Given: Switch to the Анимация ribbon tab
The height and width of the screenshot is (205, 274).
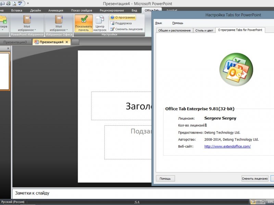Looking at the screenshot, I should coord(56,11).
